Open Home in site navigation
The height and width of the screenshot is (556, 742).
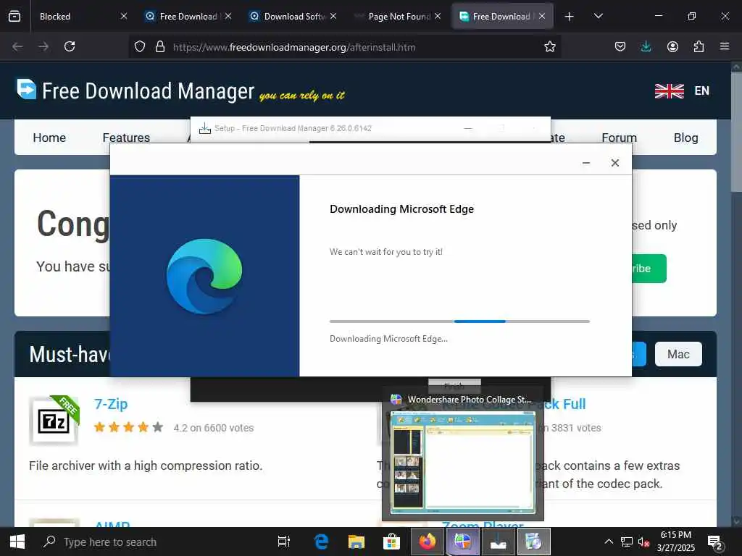point(49,138)
